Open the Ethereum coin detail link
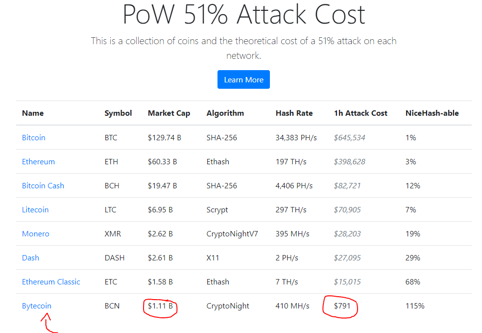Image resolution: width=482 pixels, height=333 pixels. tap(38, 161)
